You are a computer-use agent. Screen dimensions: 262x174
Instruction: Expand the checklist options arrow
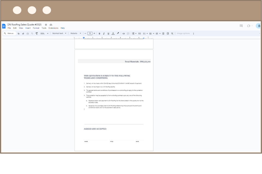pyautogui.click(x=147, y=33)
